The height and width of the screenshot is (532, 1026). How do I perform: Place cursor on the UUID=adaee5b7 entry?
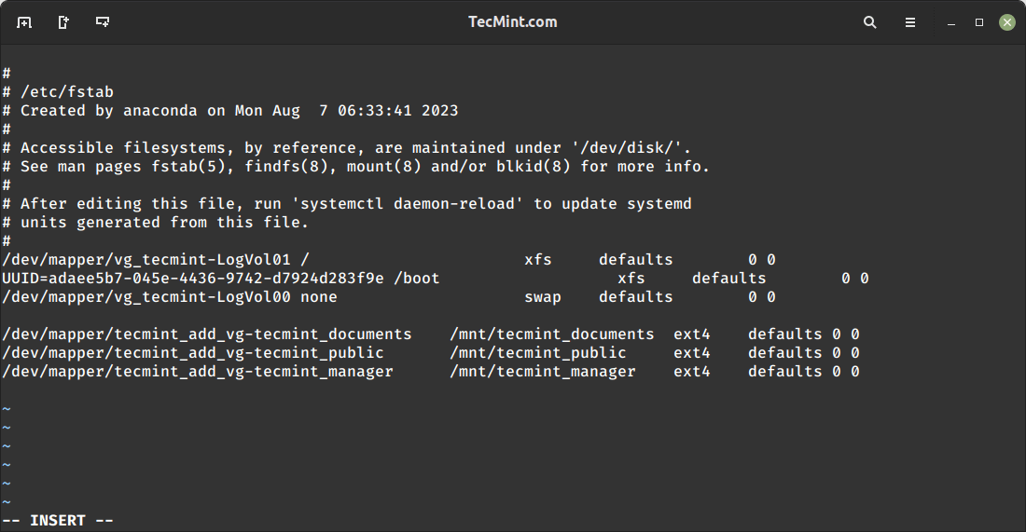click(x=187, y=279)
